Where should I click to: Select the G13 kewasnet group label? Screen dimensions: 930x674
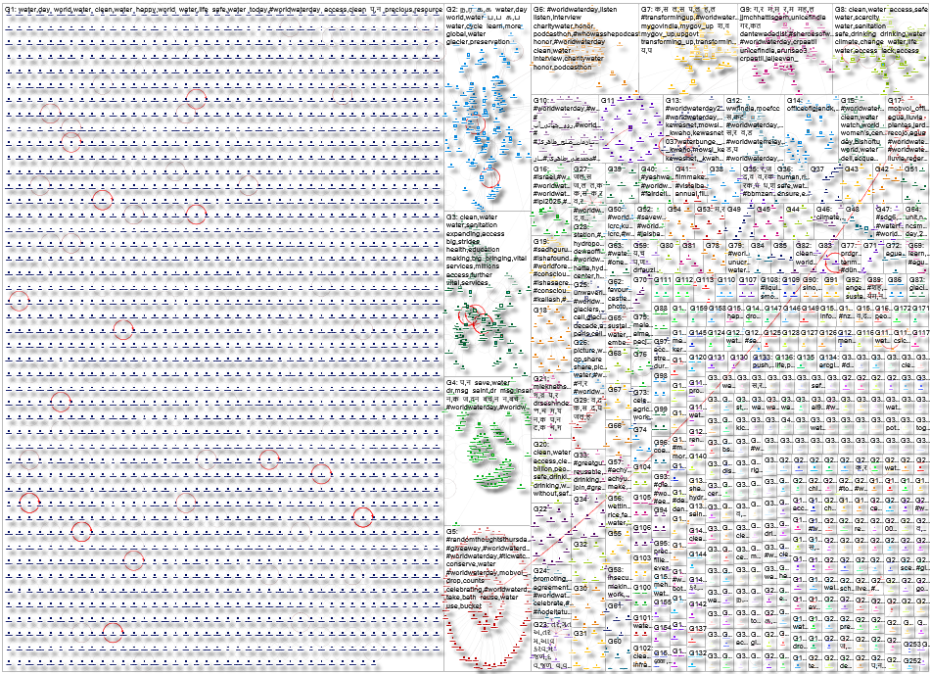click(693, 129)
